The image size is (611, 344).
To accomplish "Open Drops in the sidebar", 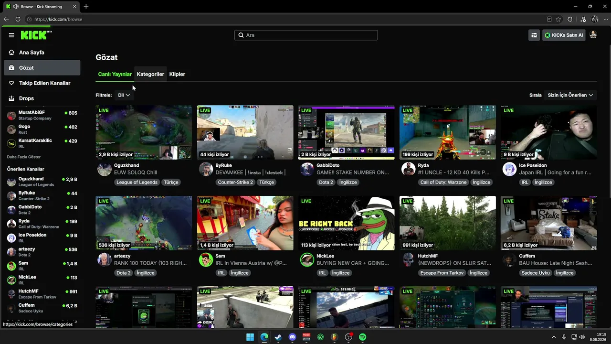I will [42, 98].
